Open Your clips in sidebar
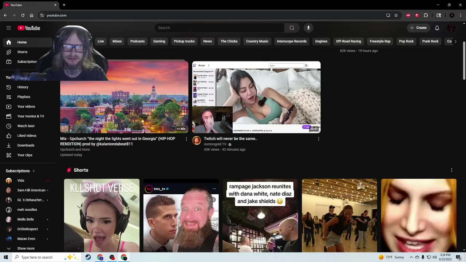Image resolution: width=466 pixels, height=262 pixels. click(28, 155)
